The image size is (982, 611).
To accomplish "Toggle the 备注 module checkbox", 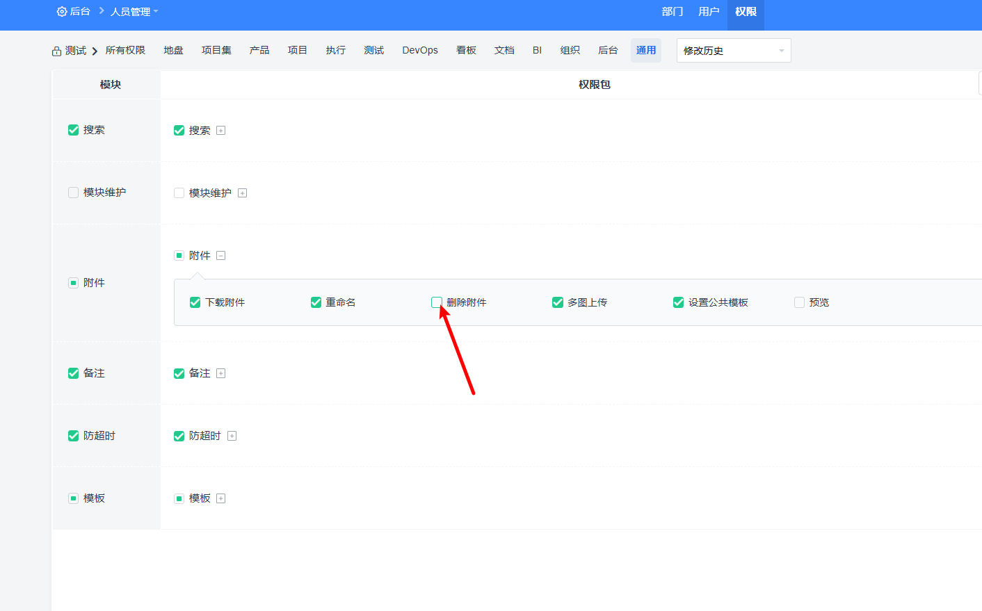I will pyautogui.click(x=73, y=373).
